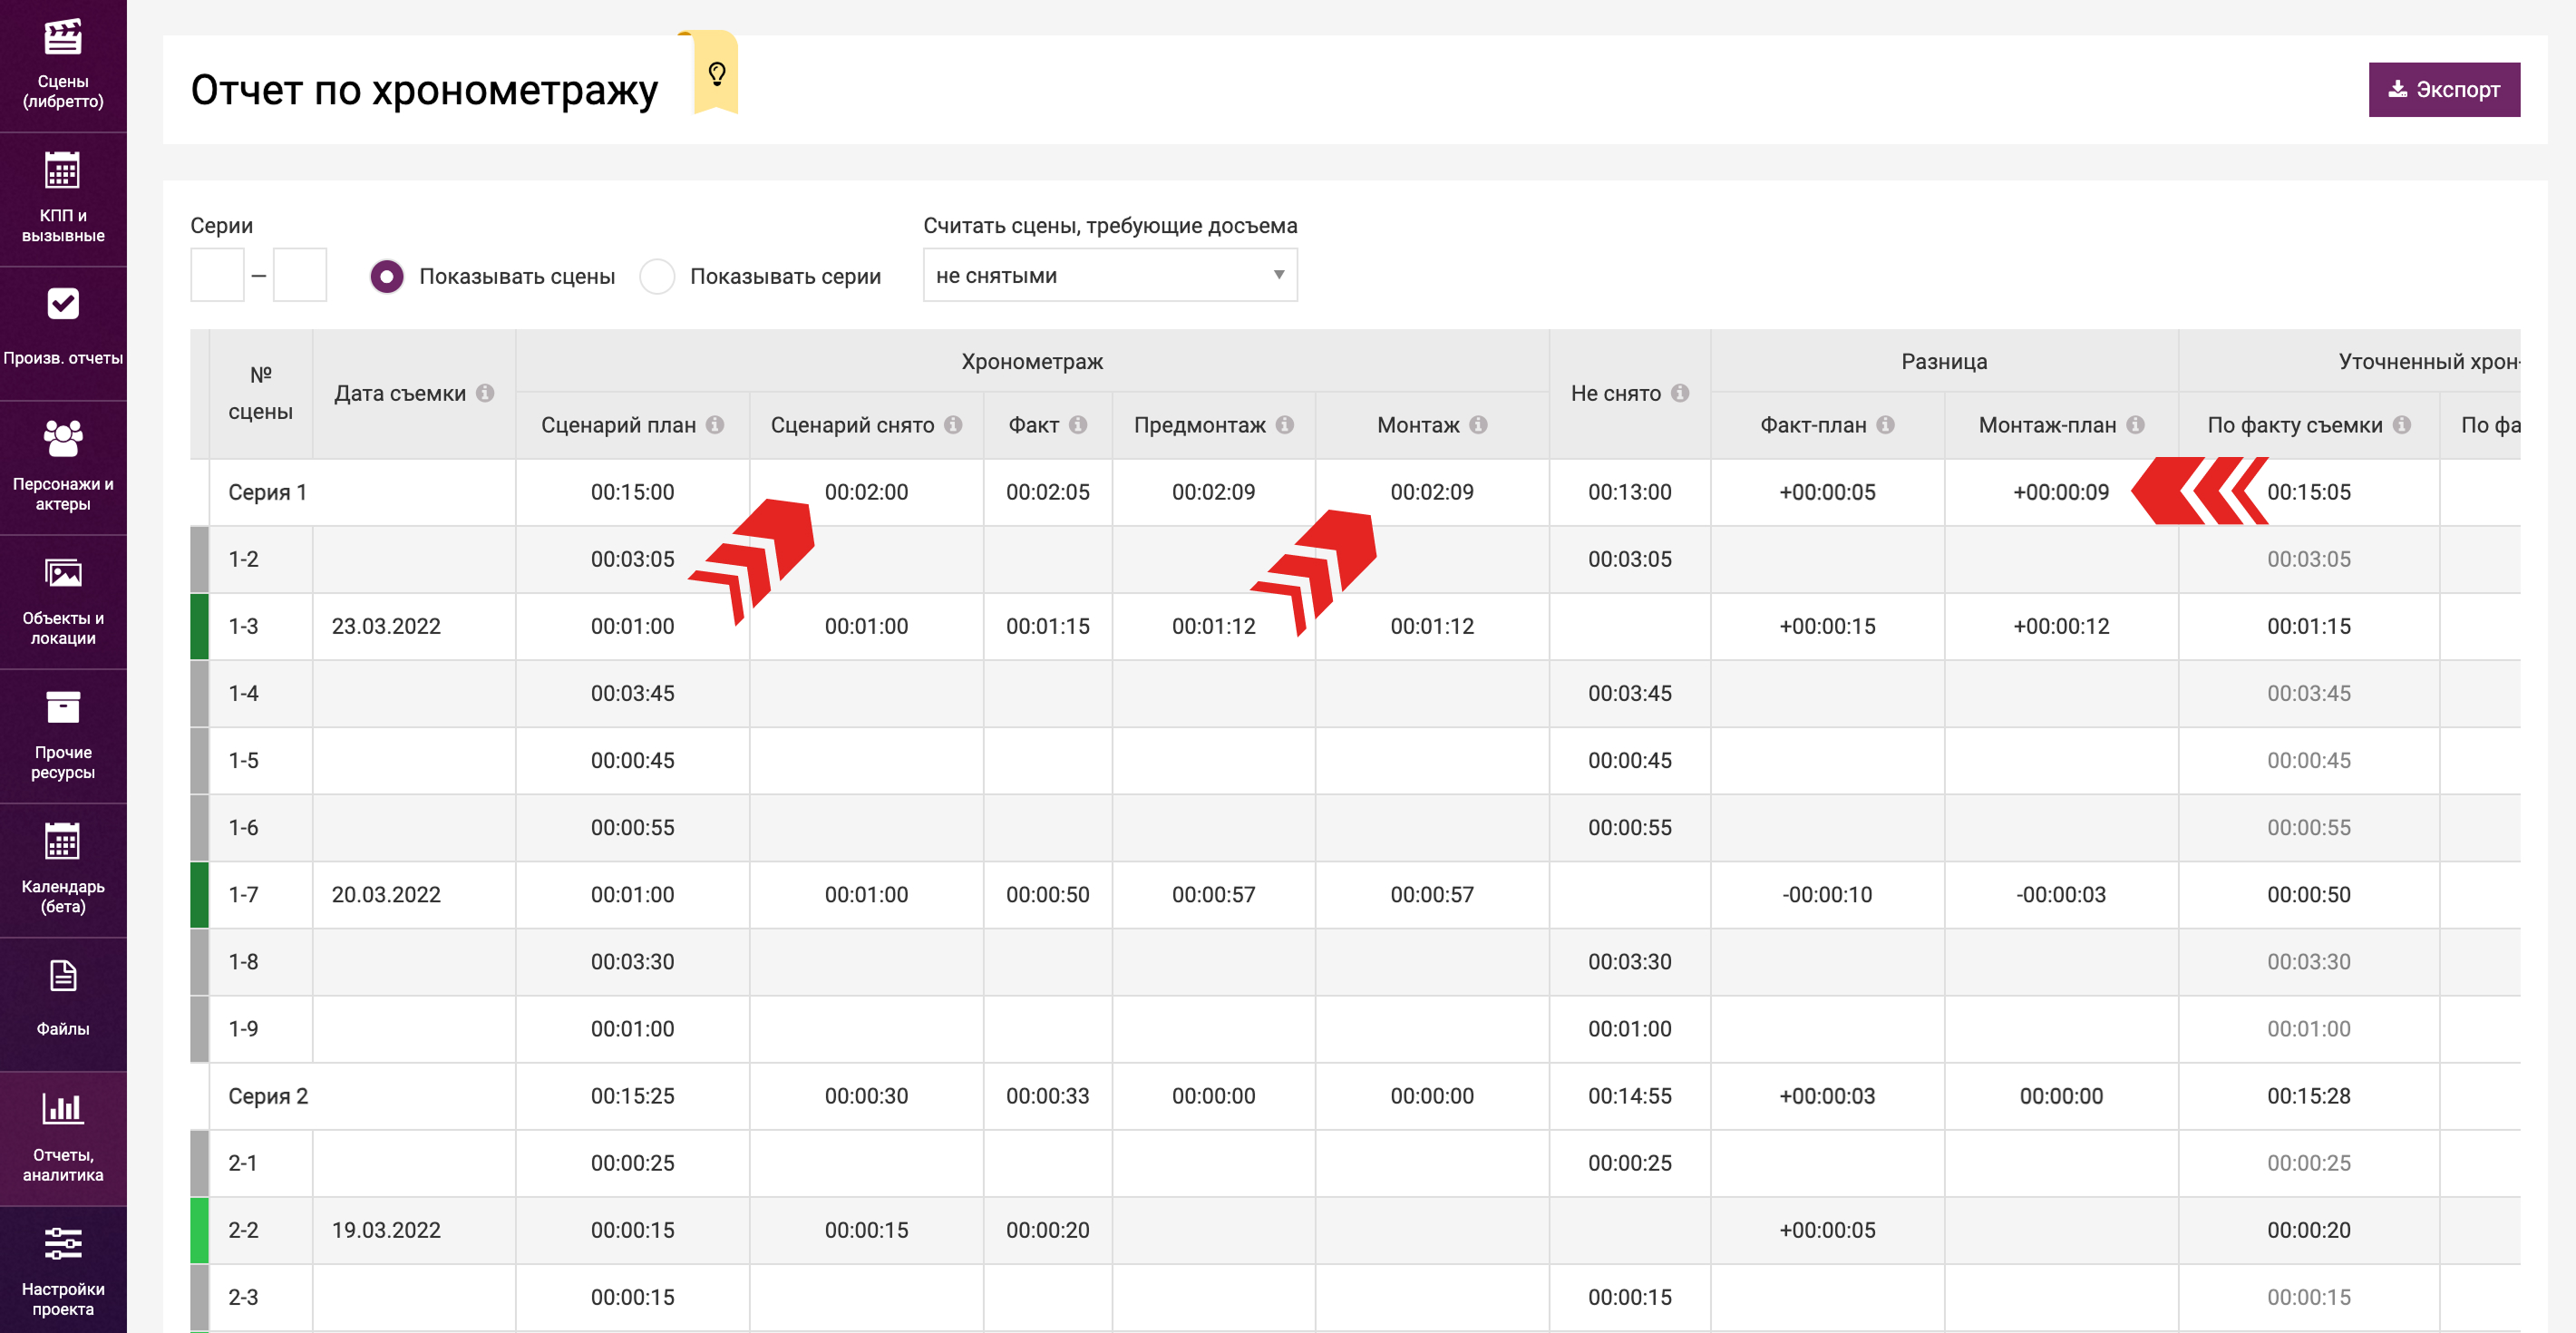Click the dropdown arrow of досъем selector
This screenshot has width=2576, height=1333.
point(1278,275)
